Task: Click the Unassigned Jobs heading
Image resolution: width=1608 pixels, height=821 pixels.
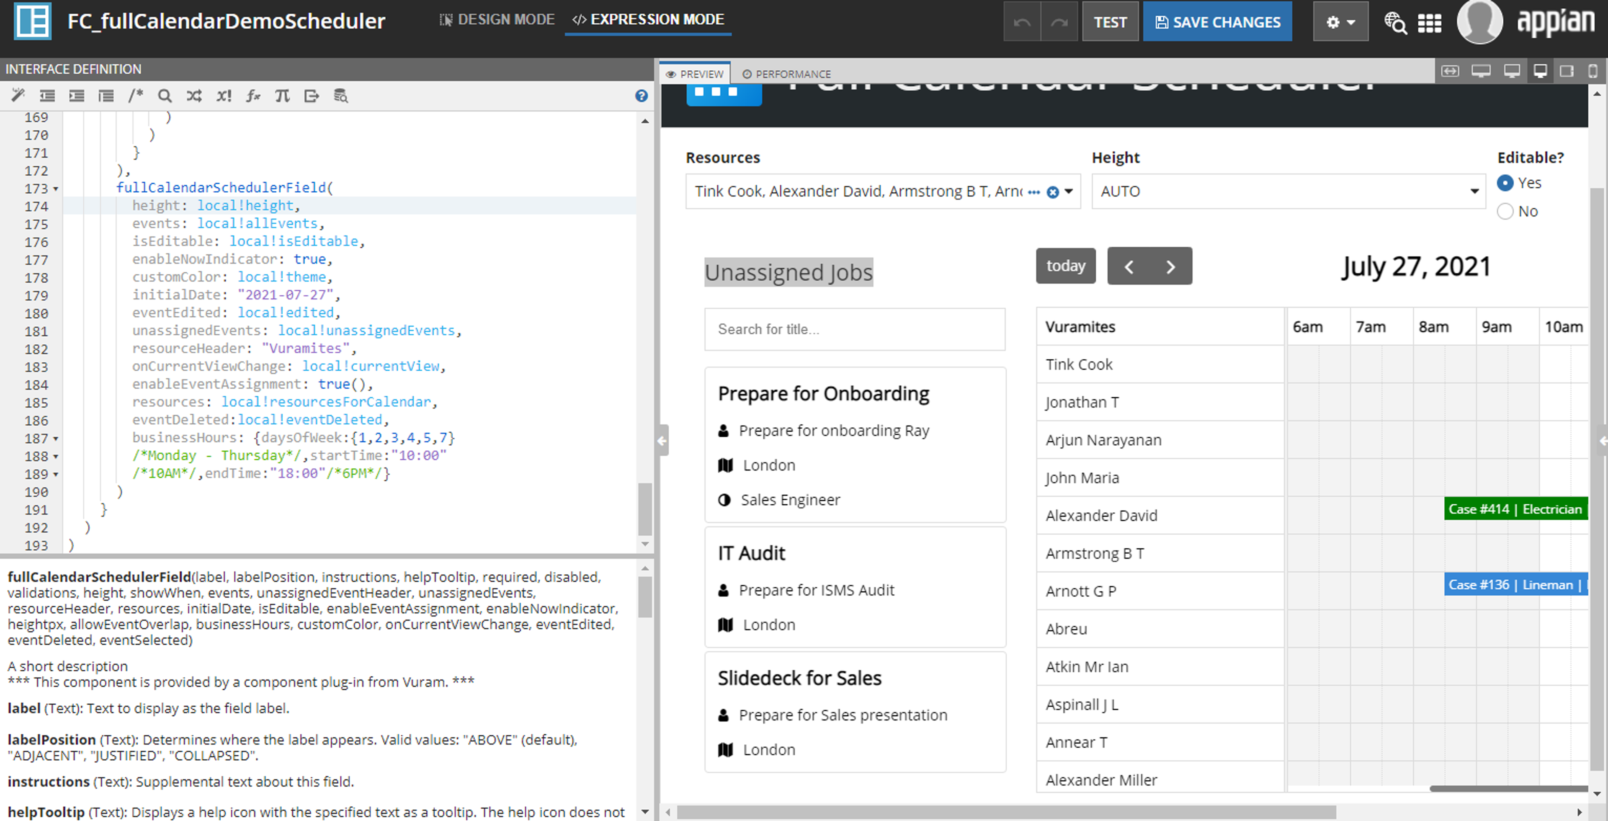Action: pos(789,272)
